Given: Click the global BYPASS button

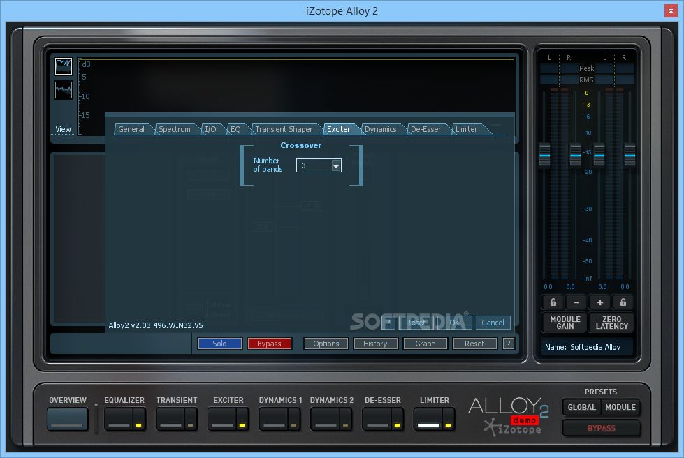Looking at the screenshot, I should (x=601, y=428).
